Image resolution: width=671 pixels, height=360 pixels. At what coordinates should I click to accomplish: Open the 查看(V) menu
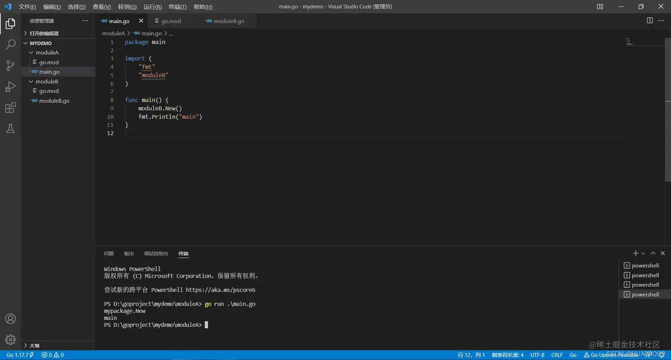click(x=102, y=7)
